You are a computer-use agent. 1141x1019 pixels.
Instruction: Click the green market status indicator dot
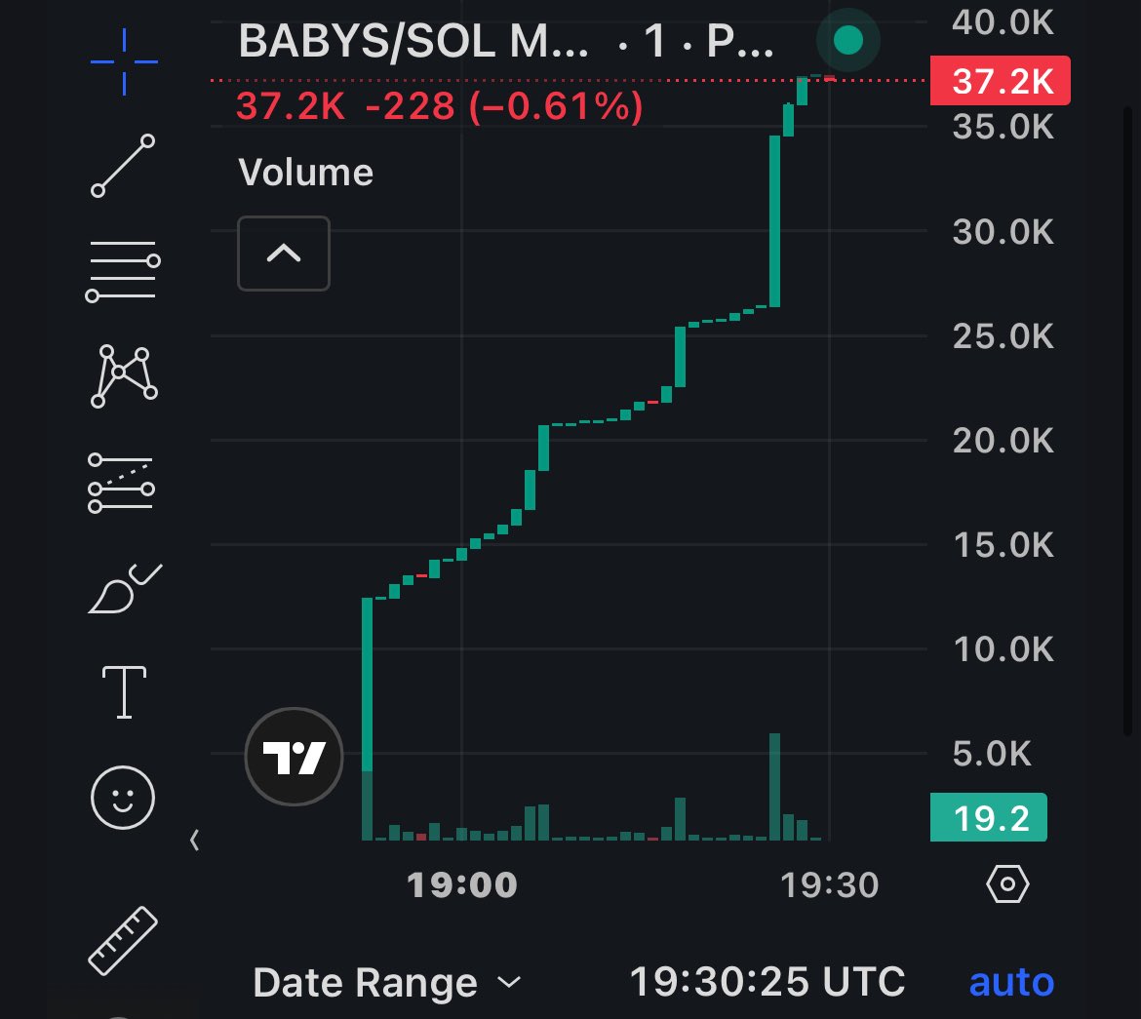click(848, 40)
